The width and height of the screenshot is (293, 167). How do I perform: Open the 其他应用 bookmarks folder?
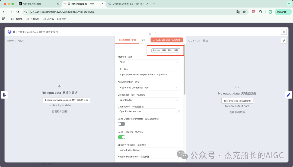click(33, 19)
